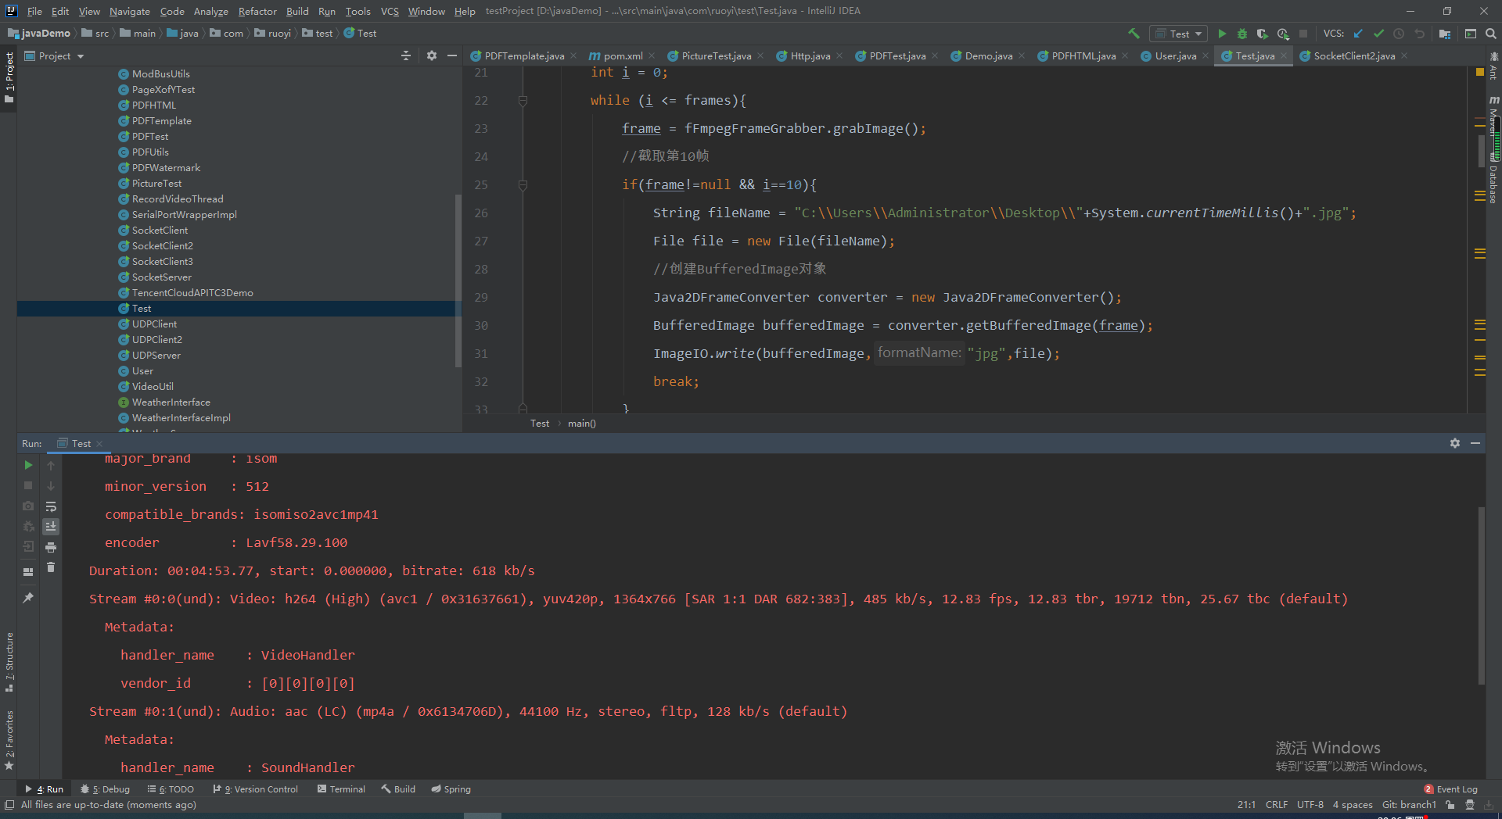Open the Refactor menu
This screenshot has height=819, width=1502.
(257, 11)
